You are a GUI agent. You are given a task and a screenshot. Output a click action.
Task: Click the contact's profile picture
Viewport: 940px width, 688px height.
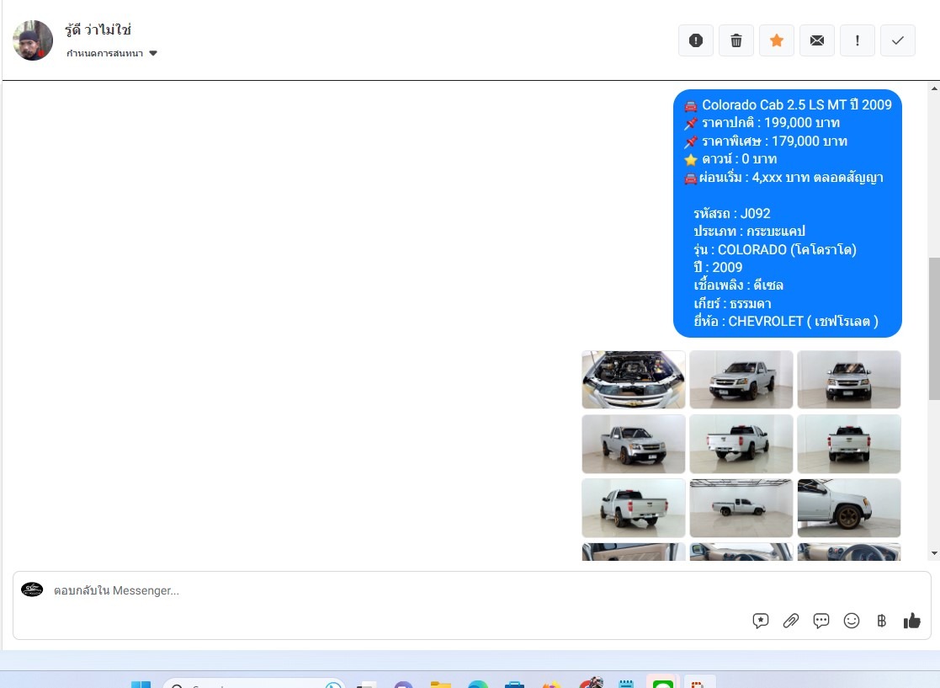point(33,40)
